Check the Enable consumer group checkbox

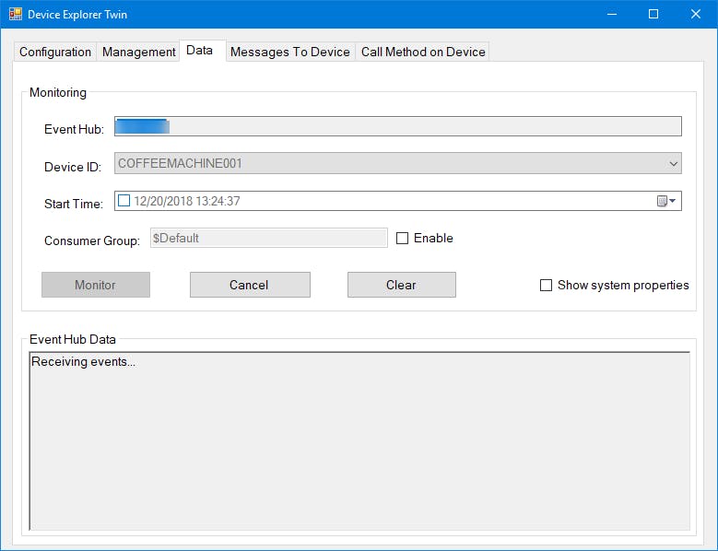click(402, 238)
